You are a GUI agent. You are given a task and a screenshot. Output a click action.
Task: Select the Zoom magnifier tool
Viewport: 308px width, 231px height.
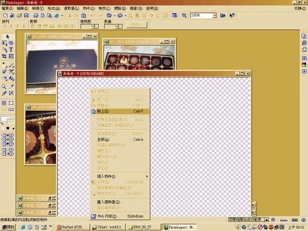coord(4,87)
